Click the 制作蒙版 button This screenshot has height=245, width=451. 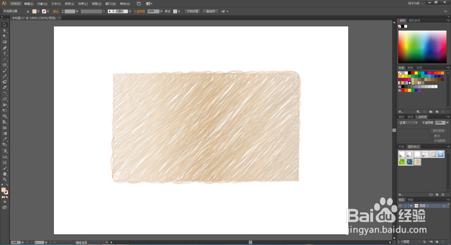[x=438, y=131]
